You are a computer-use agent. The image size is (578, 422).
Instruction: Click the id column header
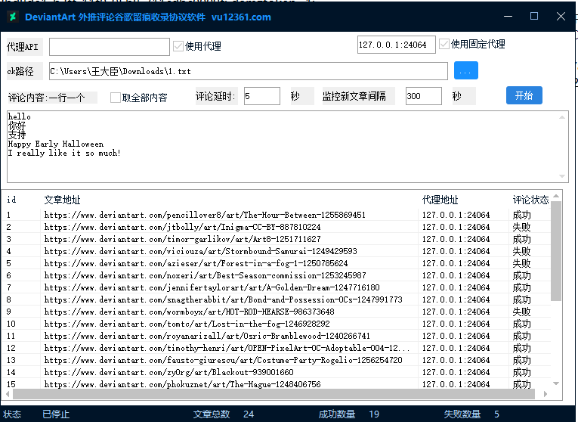click(x=11, y=200)
